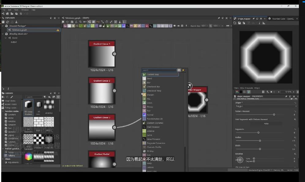
Task: Click the node menu search field
Action: tap(159, 70)
